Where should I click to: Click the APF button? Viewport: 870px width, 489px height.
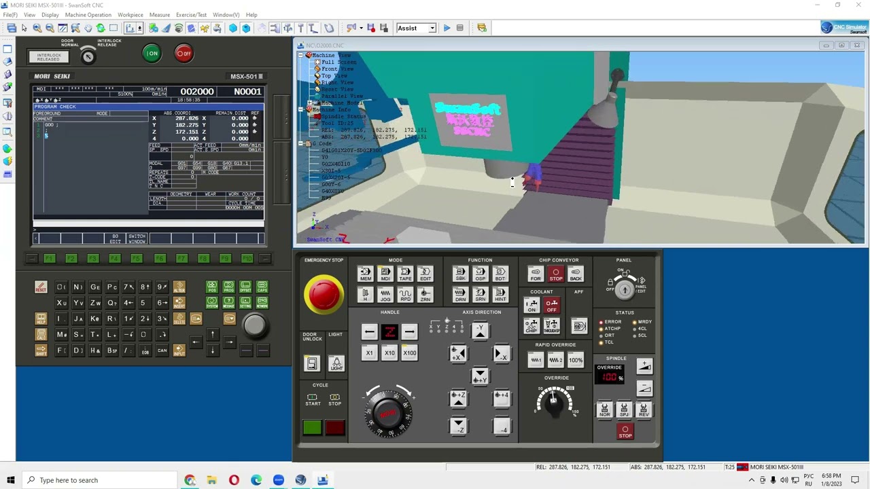[x=579, y=327]
